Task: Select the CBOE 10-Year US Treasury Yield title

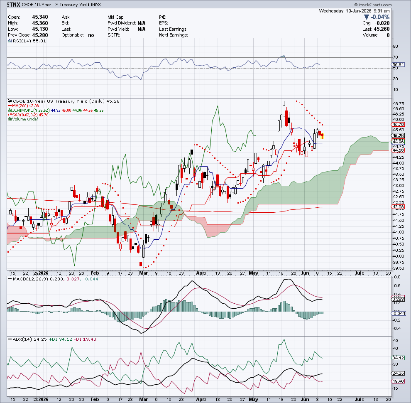Action: coord(55,5)
